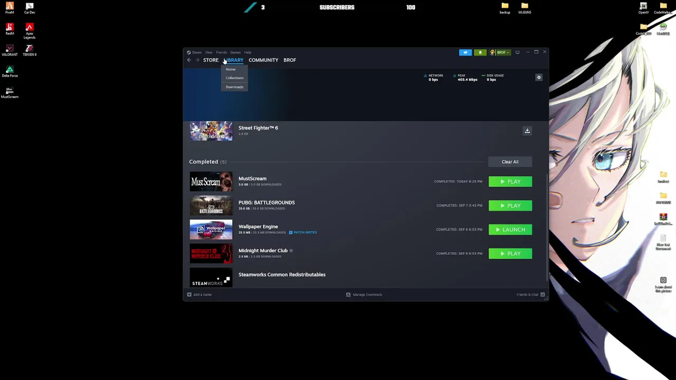Open download settings gear icon
Viewport: 676px width, 380px height.
539,78
